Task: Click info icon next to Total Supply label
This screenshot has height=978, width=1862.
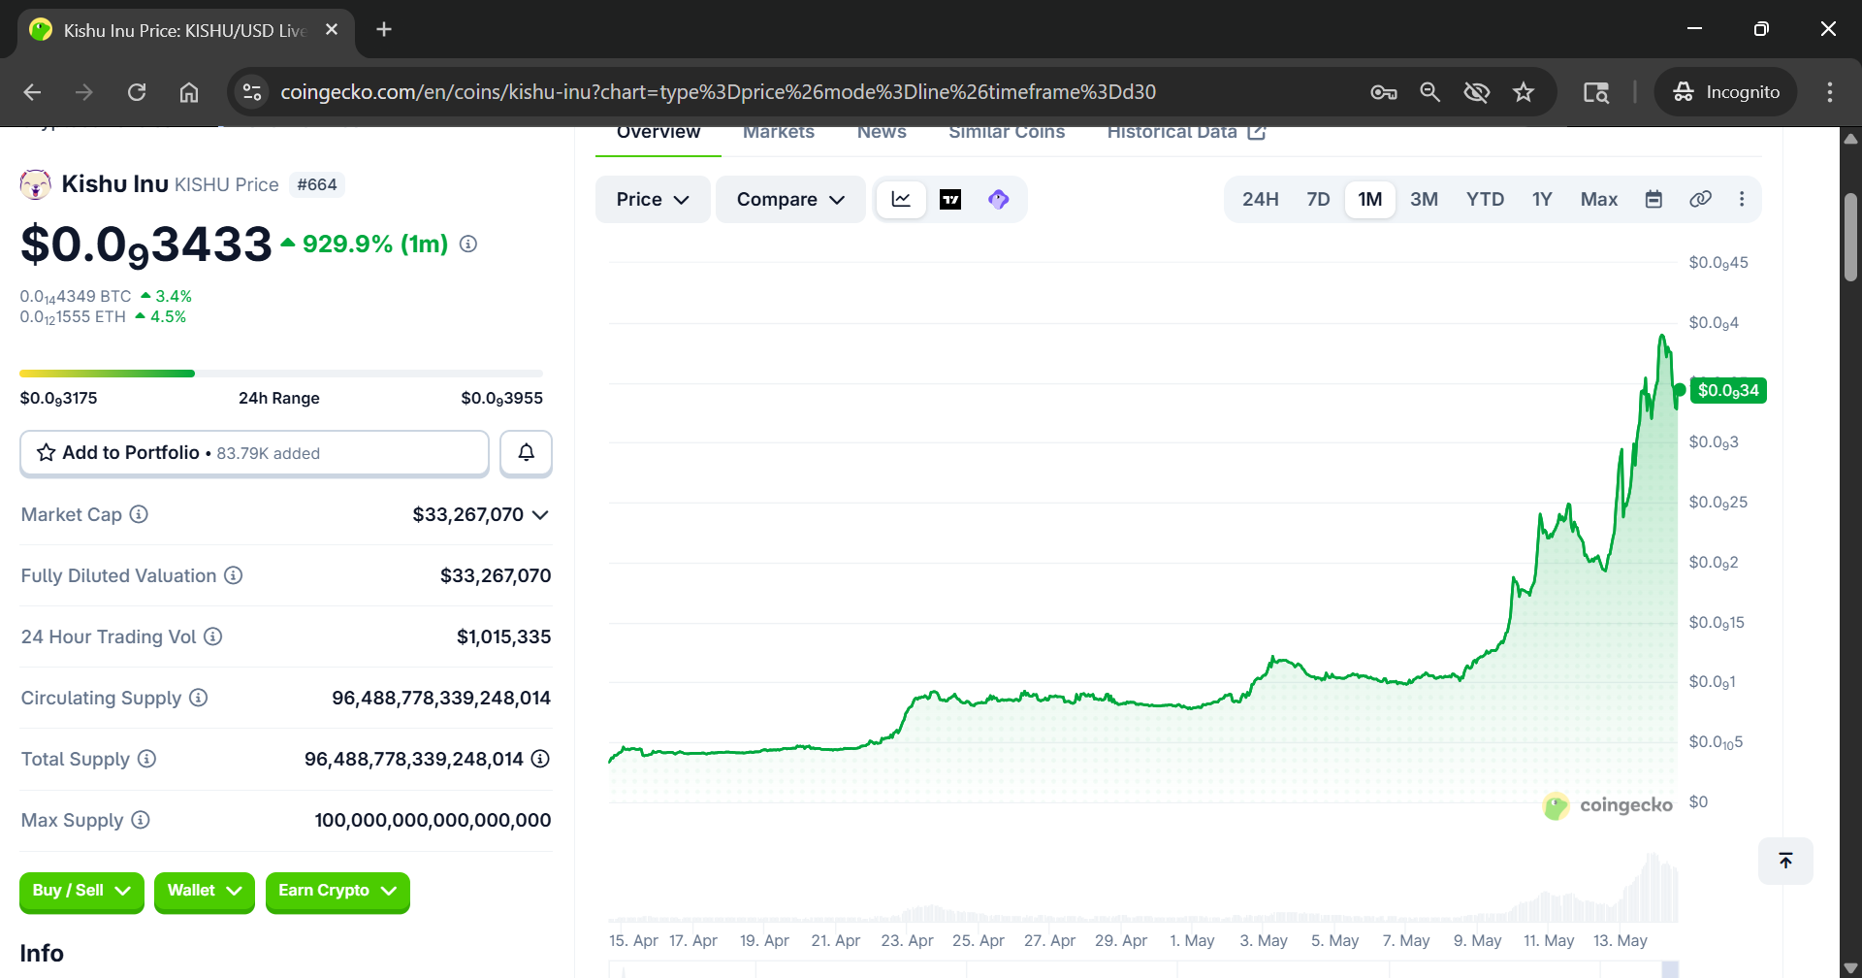Action: (x=146, y=759)
